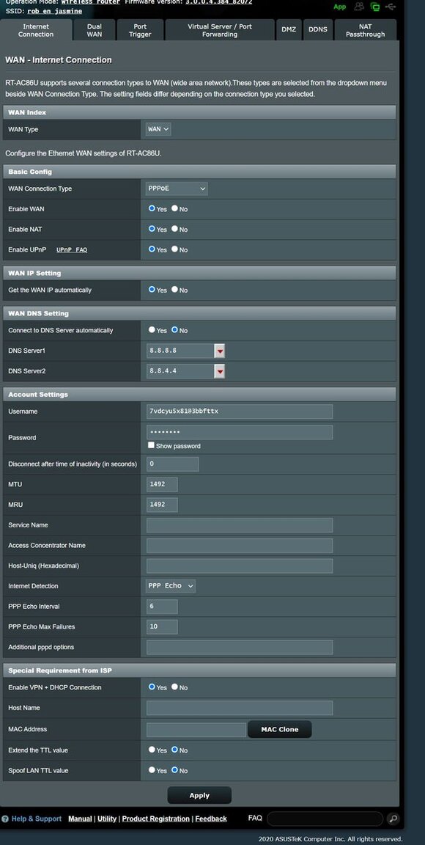This screenshot has width=425, height=845.
Task: Open DNS Server2 preset arrow
Action: (x=219, y=371)
